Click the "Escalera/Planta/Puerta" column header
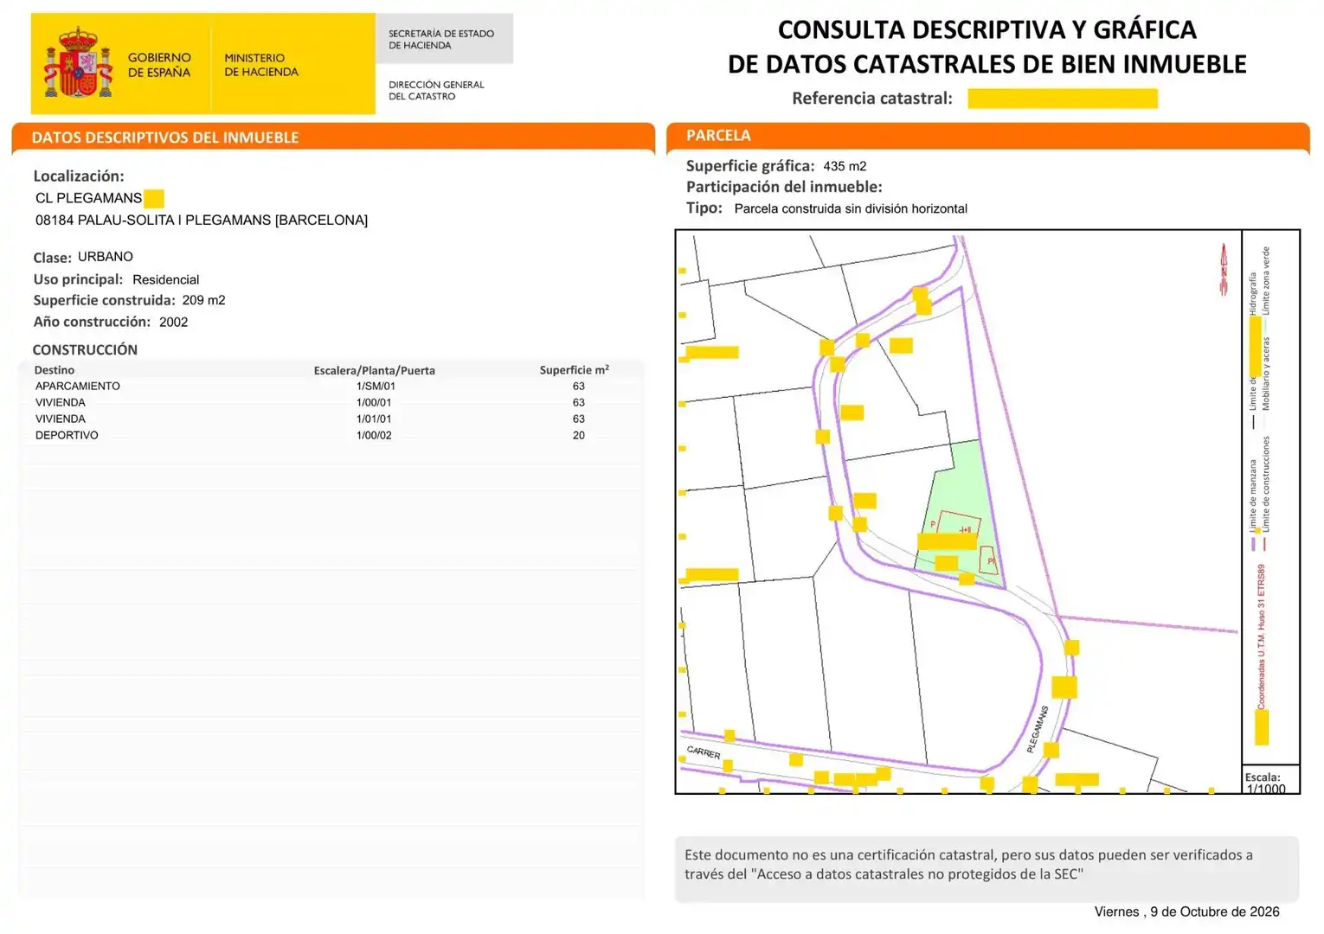Image resolution: width=1324 pixels, height=934 pixels. coord(375,370)
